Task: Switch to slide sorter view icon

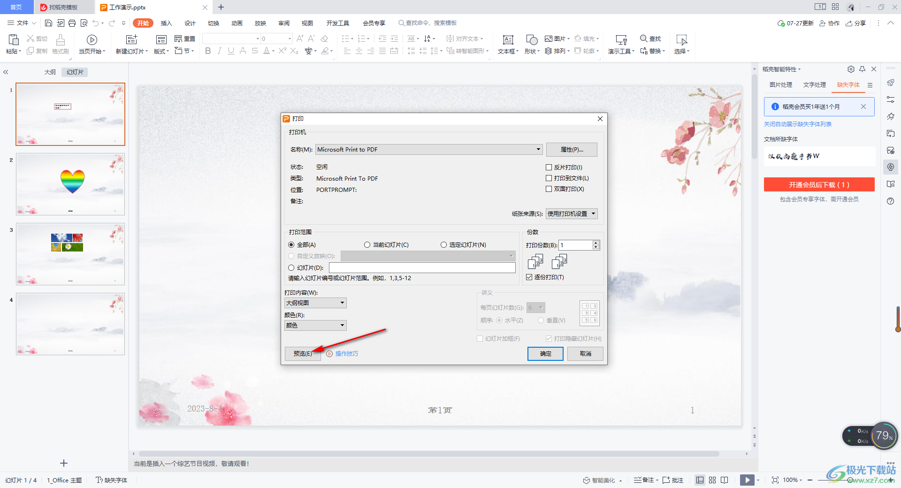Action: pos(712,480)
